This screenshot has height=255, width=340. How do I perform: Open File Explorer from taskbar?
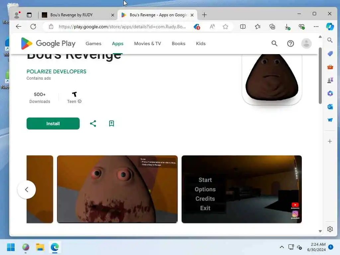[x=40, y=247]
